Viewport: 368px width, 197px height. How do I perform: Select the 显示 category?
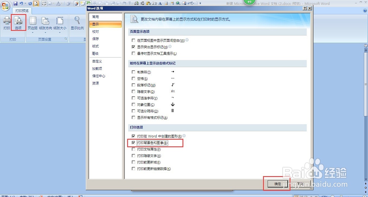(x=105, y=24)
